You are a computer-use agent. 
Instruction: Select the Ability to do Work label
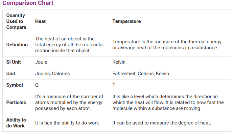click(x=16, y=123)
